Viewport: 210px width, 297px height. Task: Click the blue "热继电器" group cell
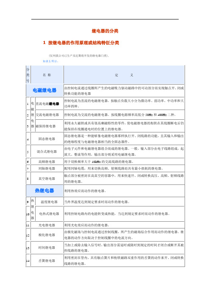click(x=44, y=191)
